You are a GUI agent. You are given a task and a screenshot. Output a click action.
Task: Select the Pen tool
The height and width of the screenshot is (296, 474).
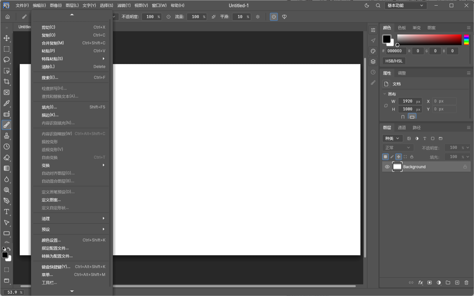coord(7,201)
